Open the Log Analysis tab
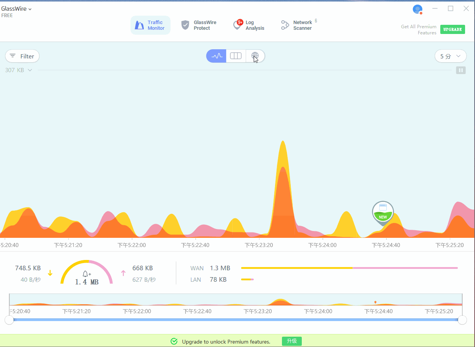Viewport: 475px width, 347px height. point(249,25)
